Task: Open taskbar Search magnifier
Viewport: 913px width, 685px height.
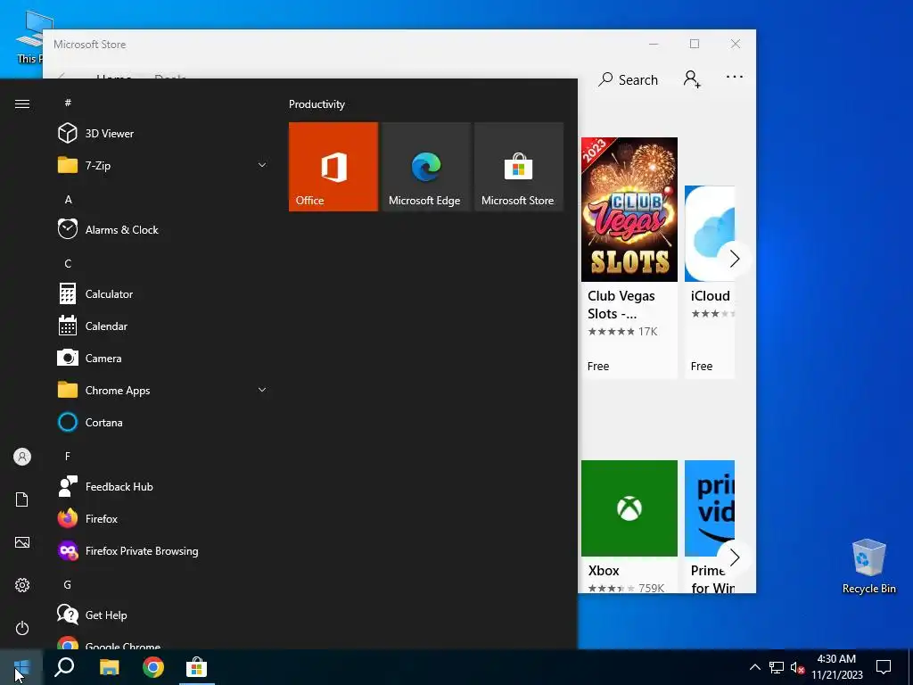Action: [64, 667]
